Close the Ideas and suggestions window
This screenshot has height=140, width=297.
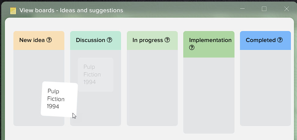point(286,9)
